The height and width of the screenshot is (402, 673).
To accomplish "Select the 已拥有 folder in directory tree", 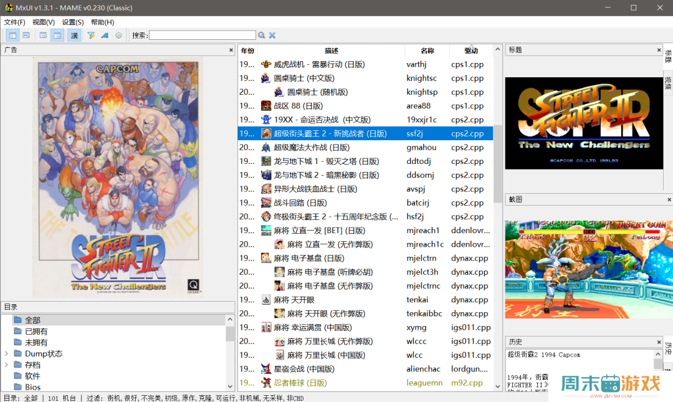I will (x=36, y=332).
